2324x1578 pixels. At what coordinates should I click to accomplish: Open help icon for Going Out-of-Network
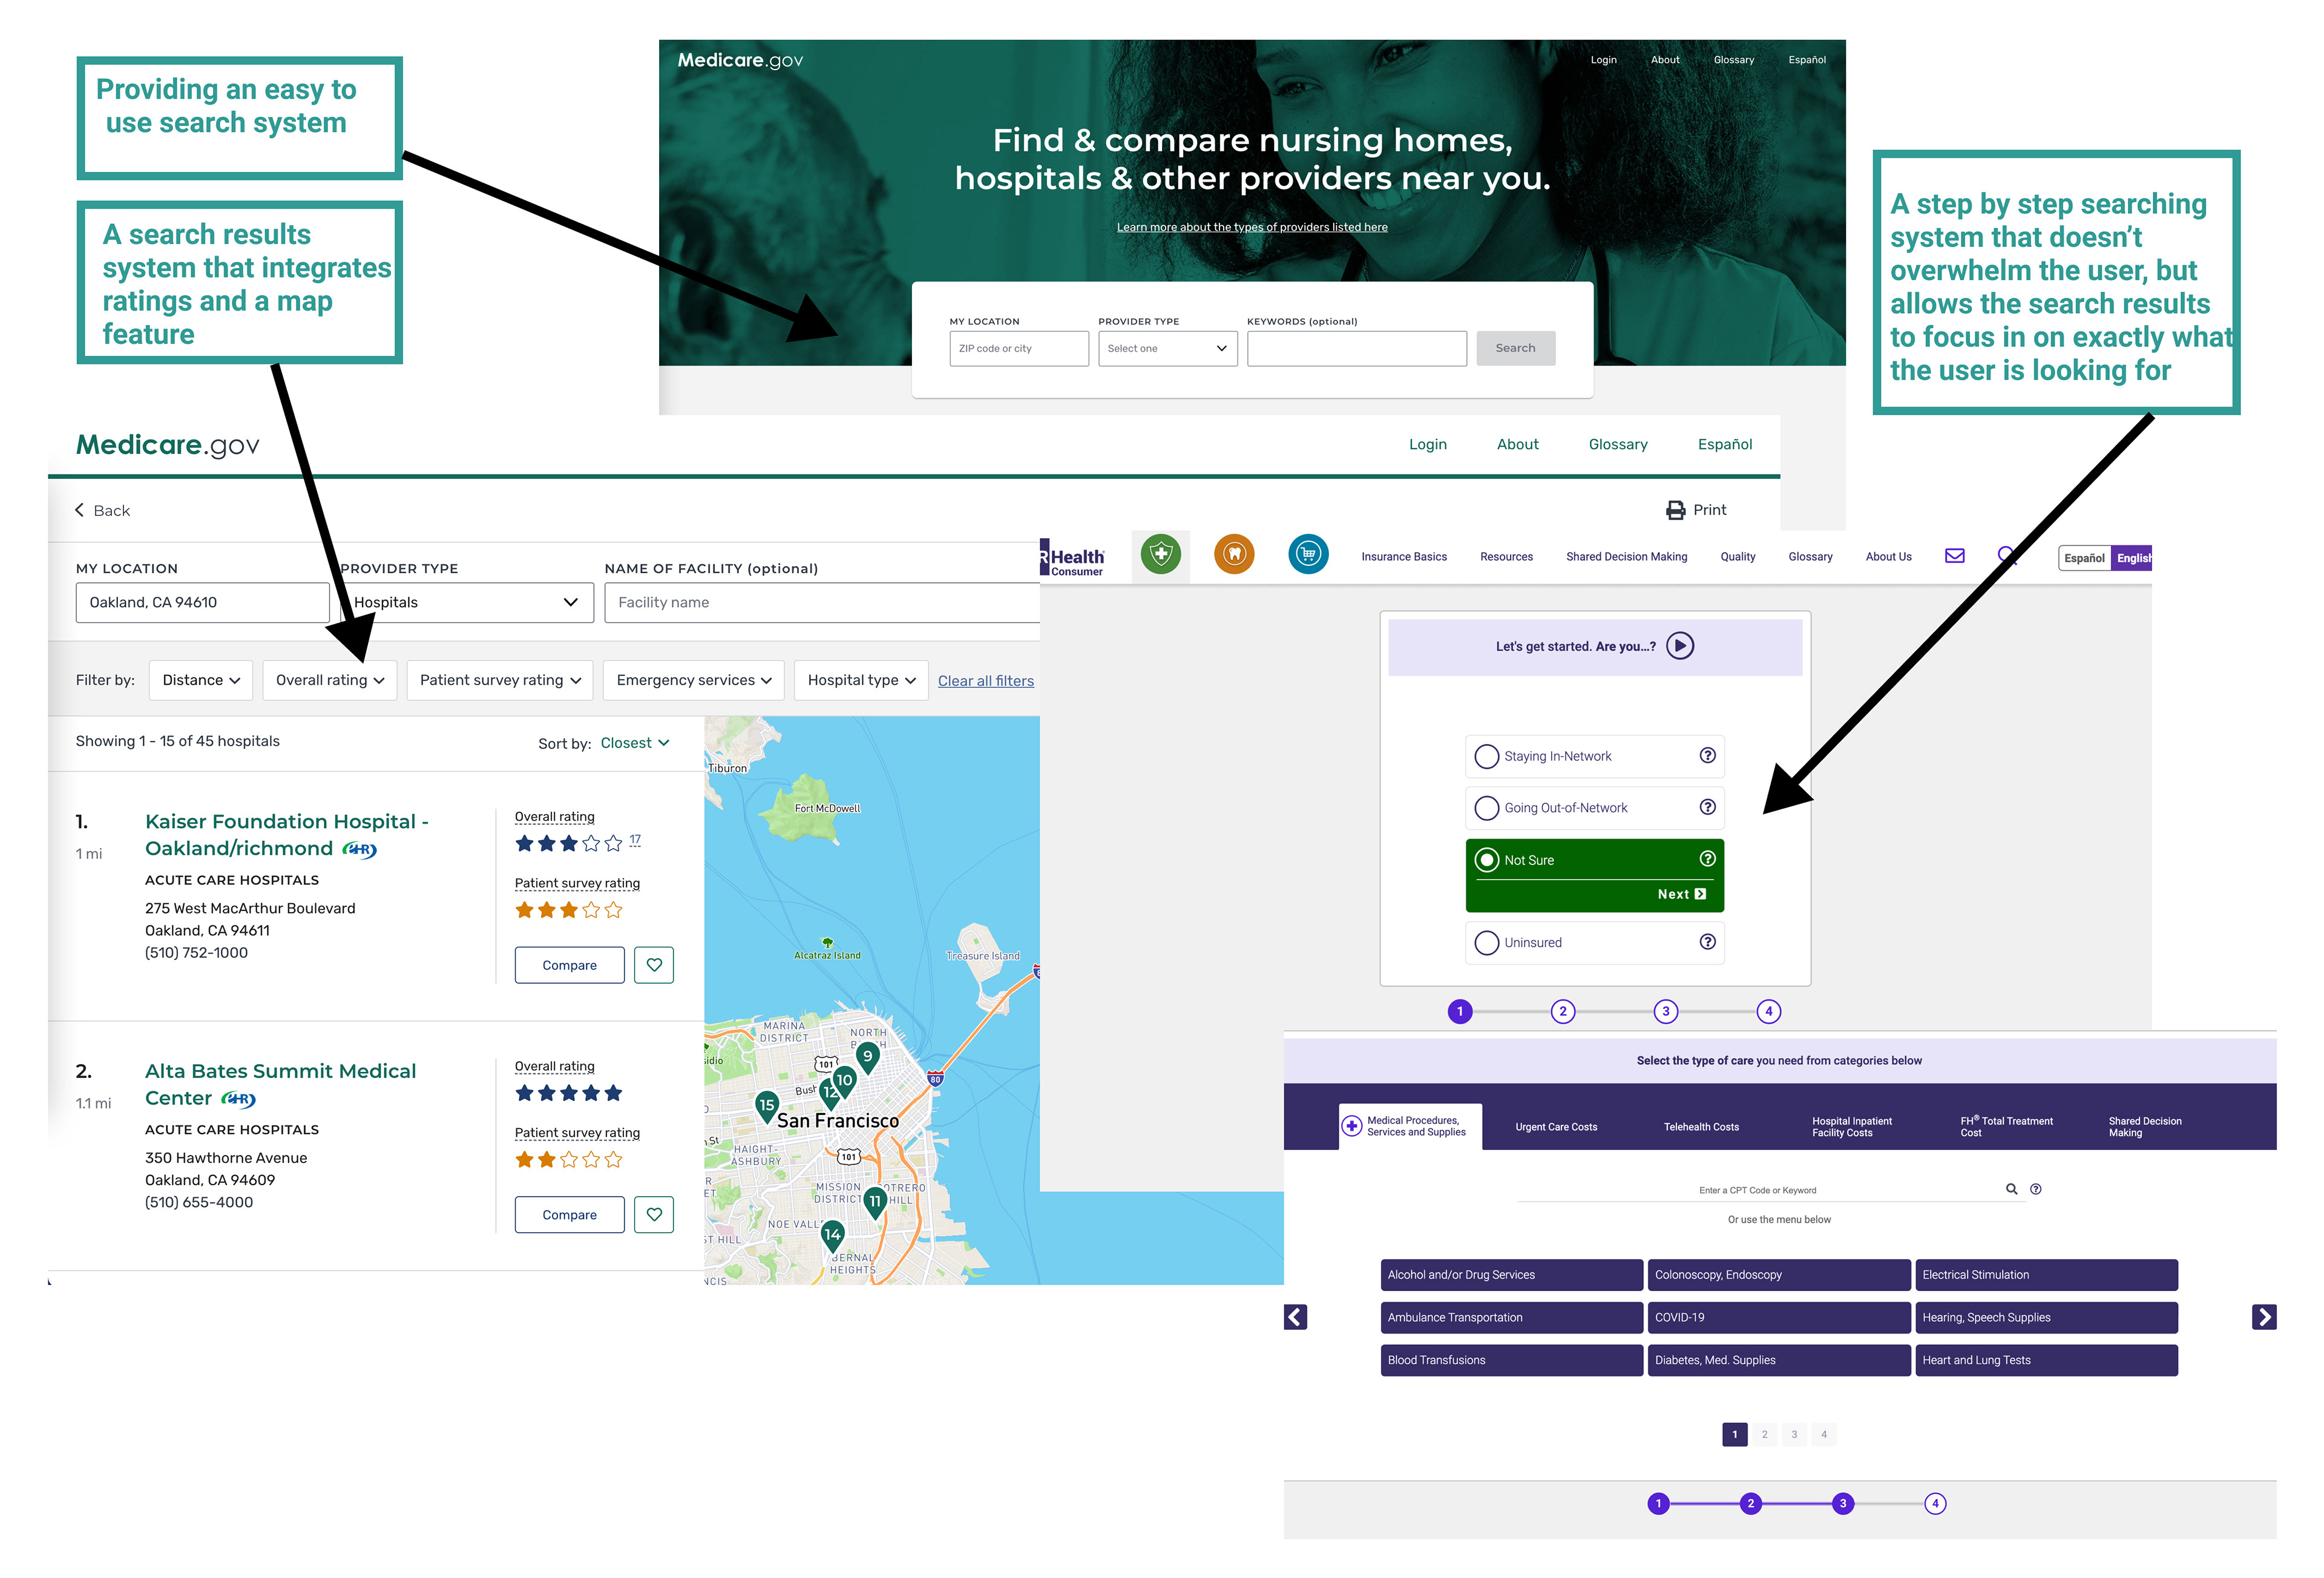1707,807
